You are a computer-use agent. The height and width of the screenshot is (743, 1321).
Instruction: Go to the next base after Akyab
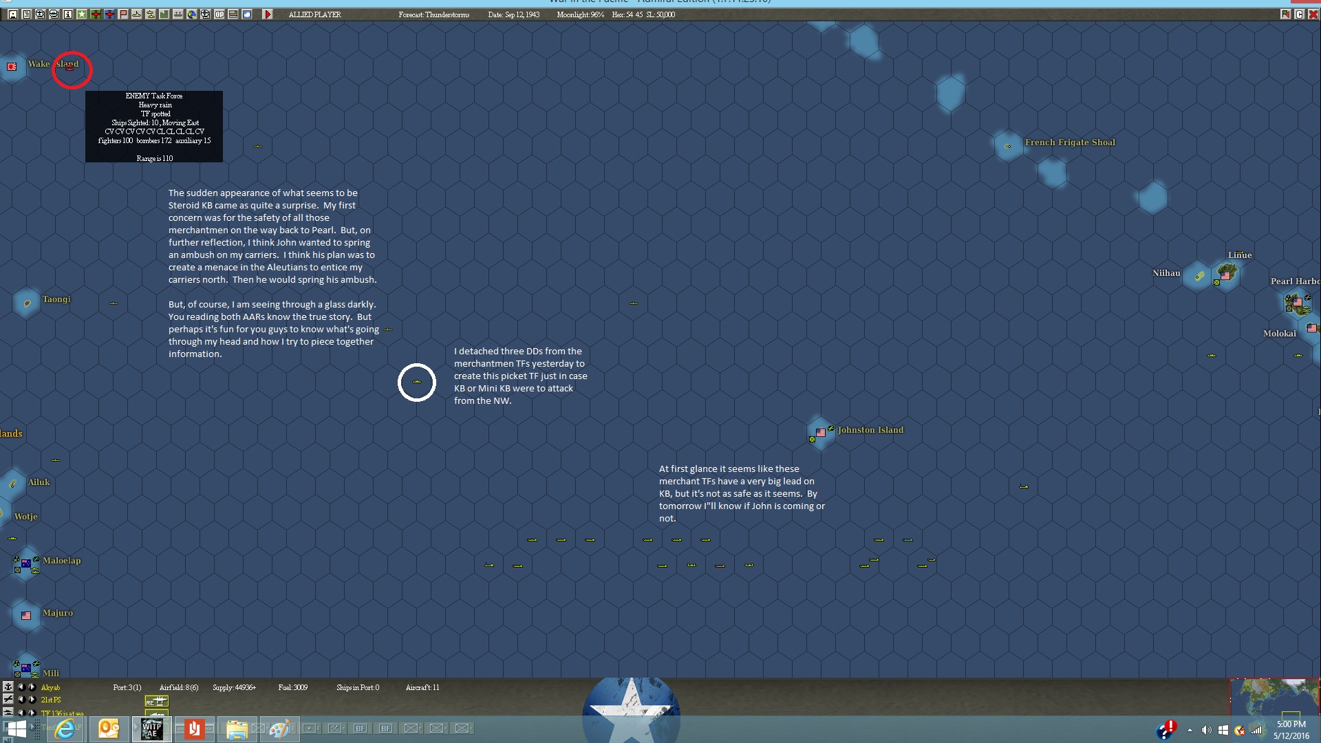(32, 687)
